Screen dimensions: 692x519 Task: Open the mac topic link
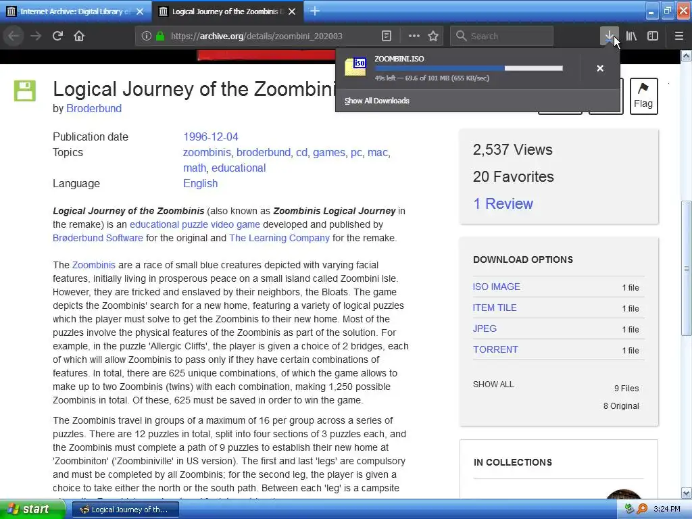(378, 152)
